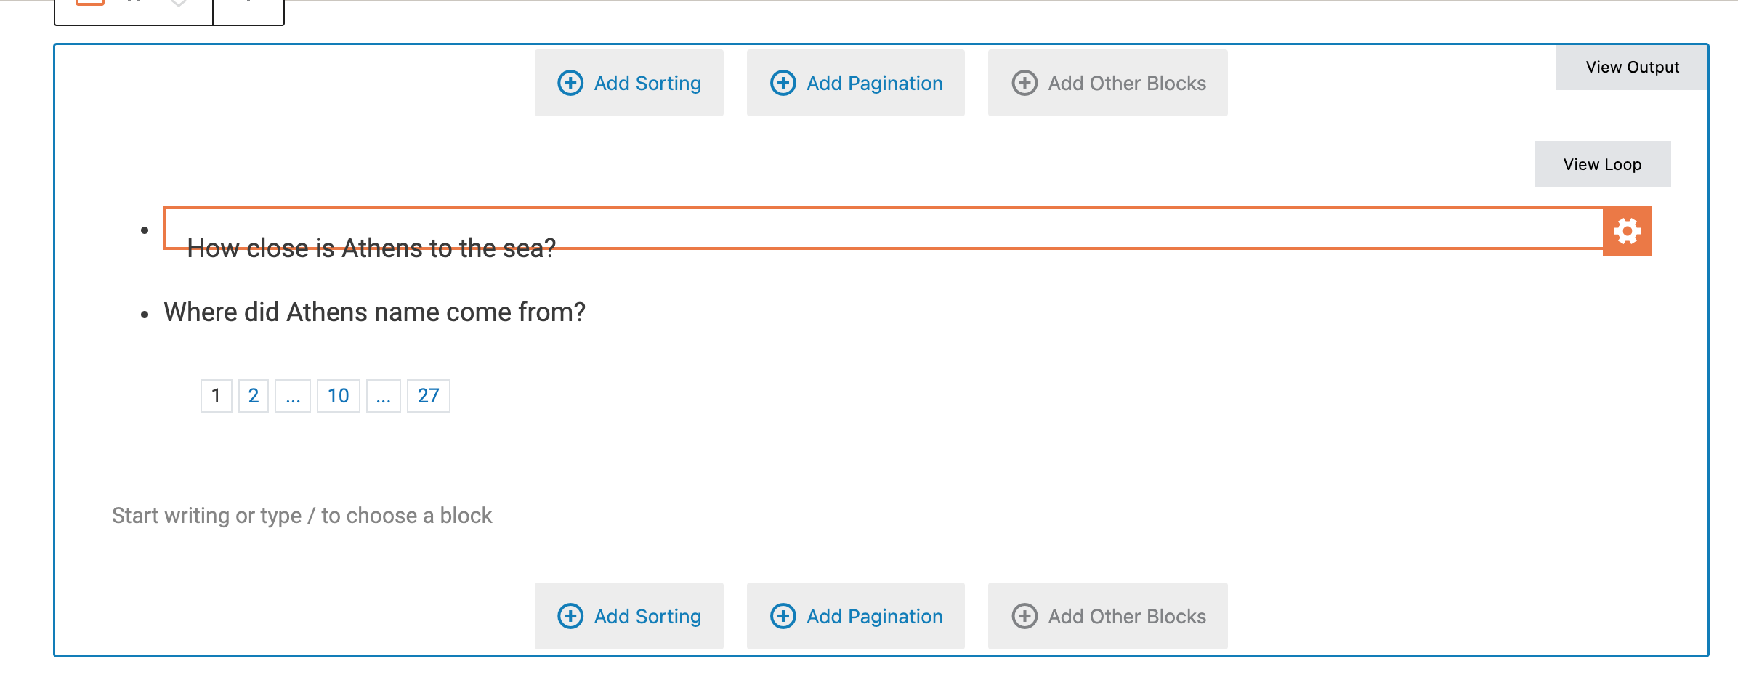Click the 'Start writing or type /' paragraph placeholder
This screenshot has height=693, width=1738.
(x=302, y=516)
